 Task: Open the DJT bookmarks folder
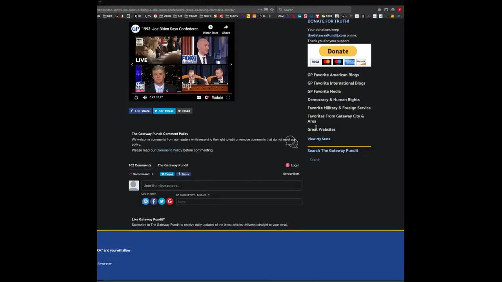click(x=178, y=16)
